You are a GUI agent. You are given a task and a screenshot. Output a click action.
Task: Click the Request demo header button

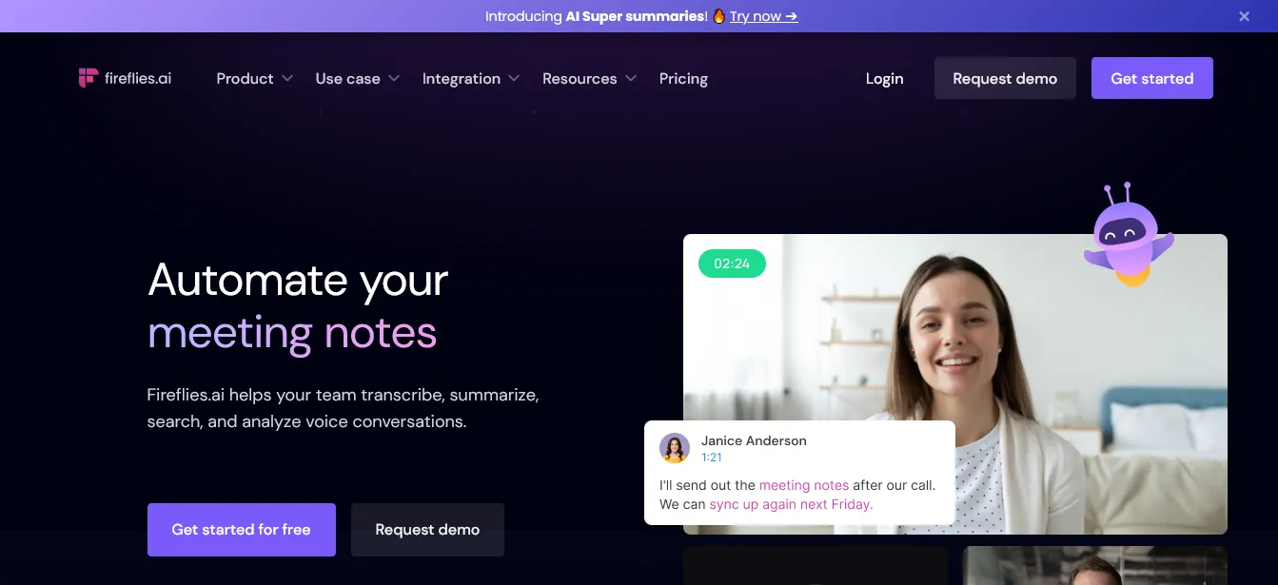pyautogui.click(x=1005, y=78)
